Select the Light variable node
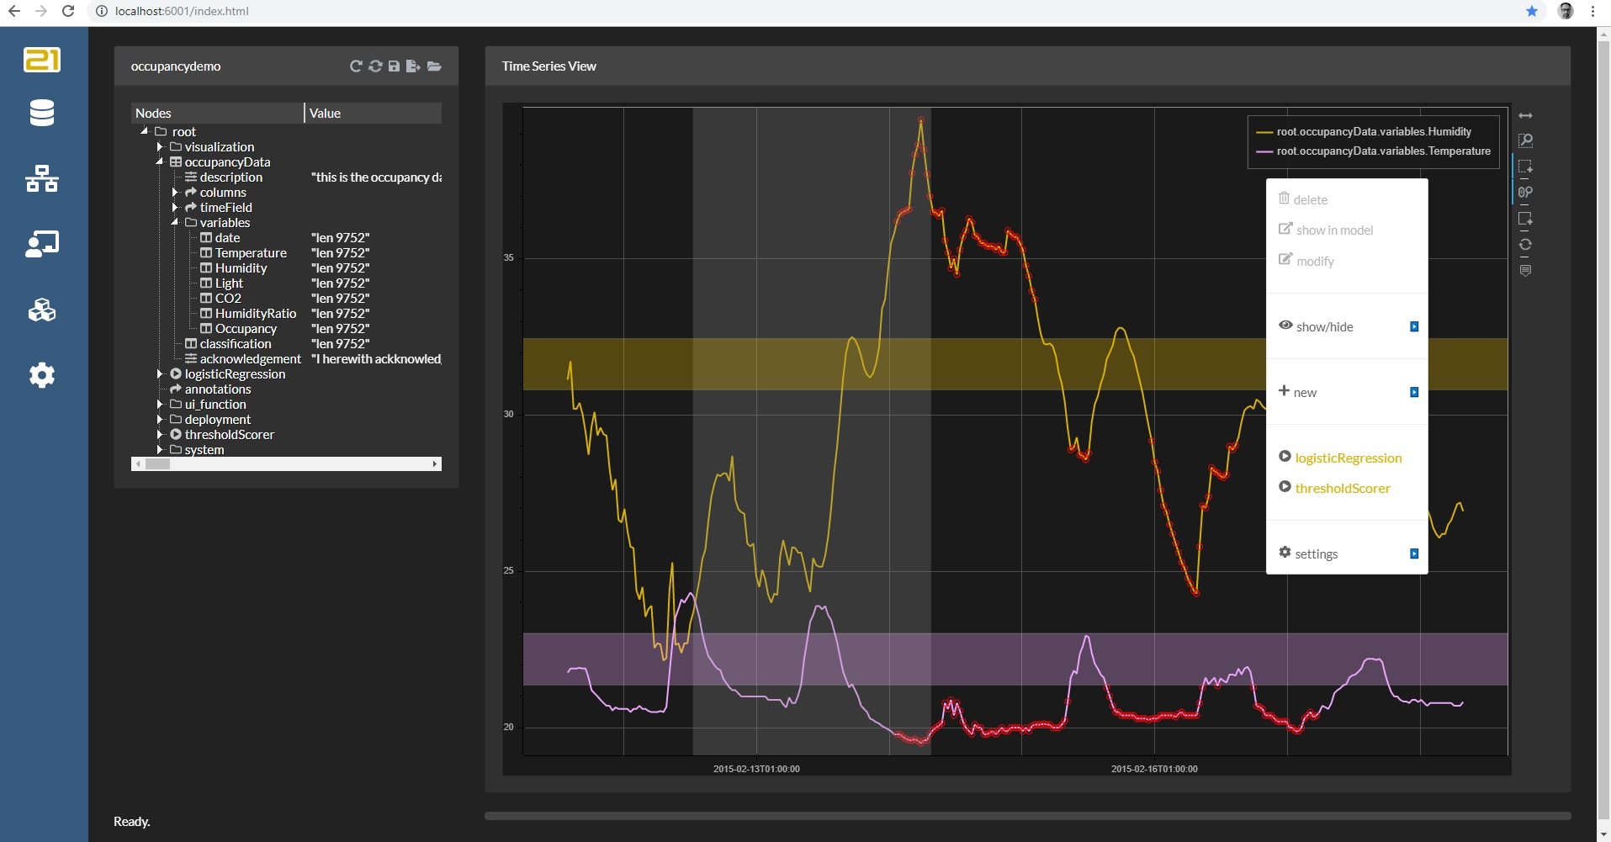 click(229, 283)
